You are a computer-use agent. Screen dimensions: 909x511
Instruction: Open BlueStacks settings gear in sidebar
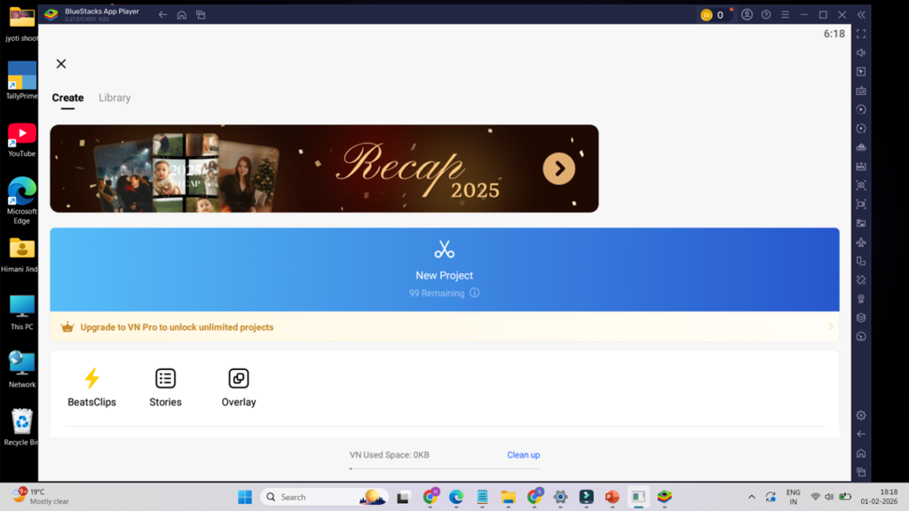coord(860,415)
